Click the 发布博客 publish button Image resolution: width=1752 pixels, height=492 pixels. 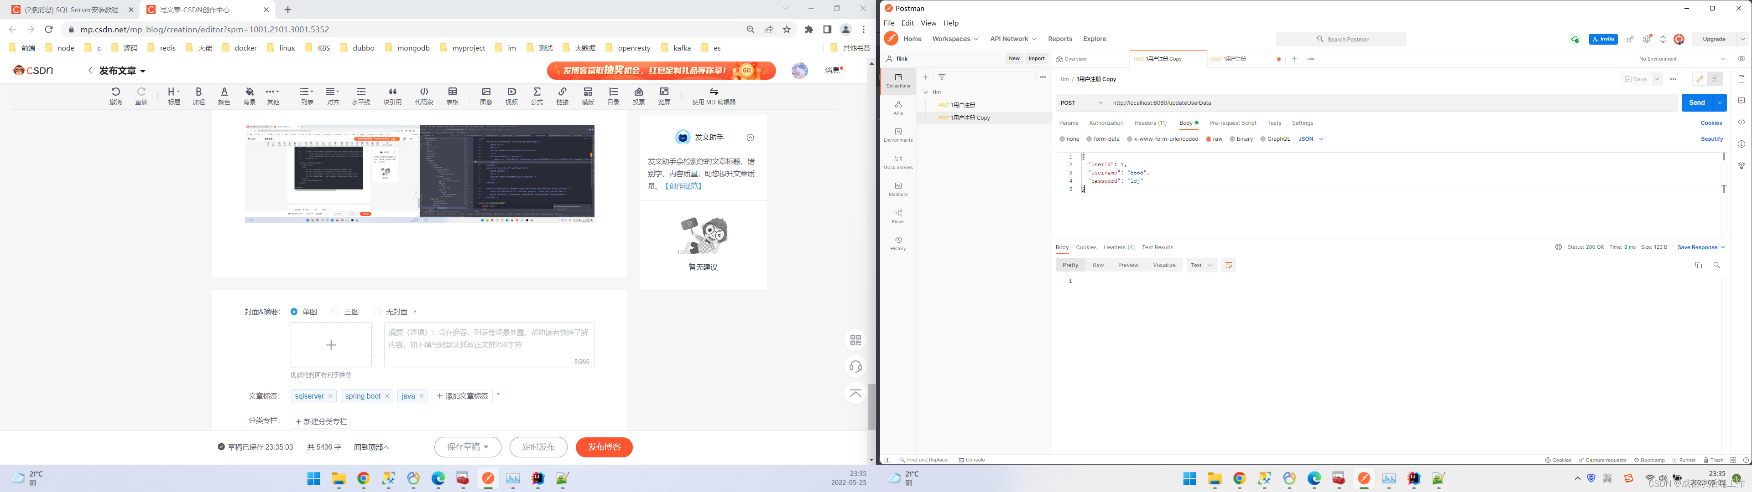(604, 447)
